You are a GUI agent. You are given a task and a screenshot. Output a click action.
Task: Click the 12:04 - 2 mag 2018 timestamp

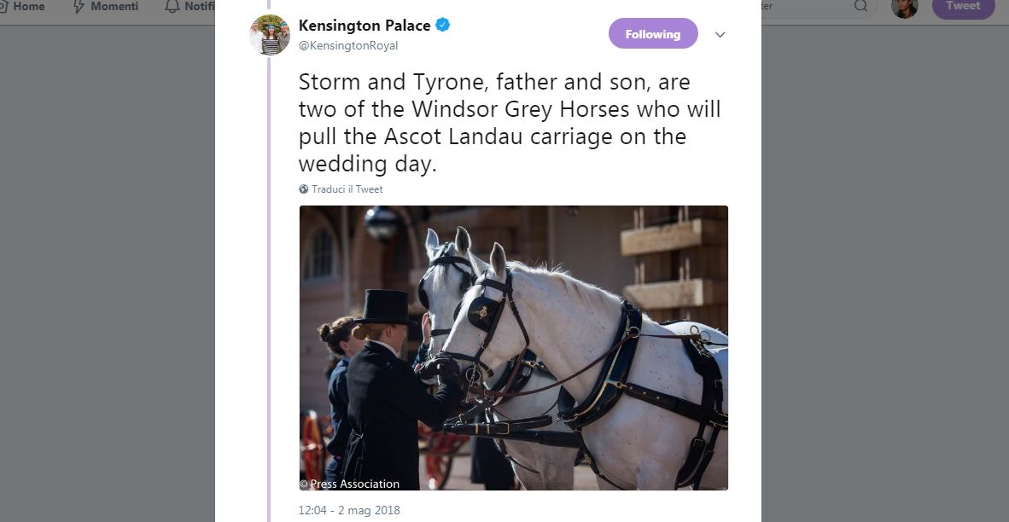coord(349,511)
